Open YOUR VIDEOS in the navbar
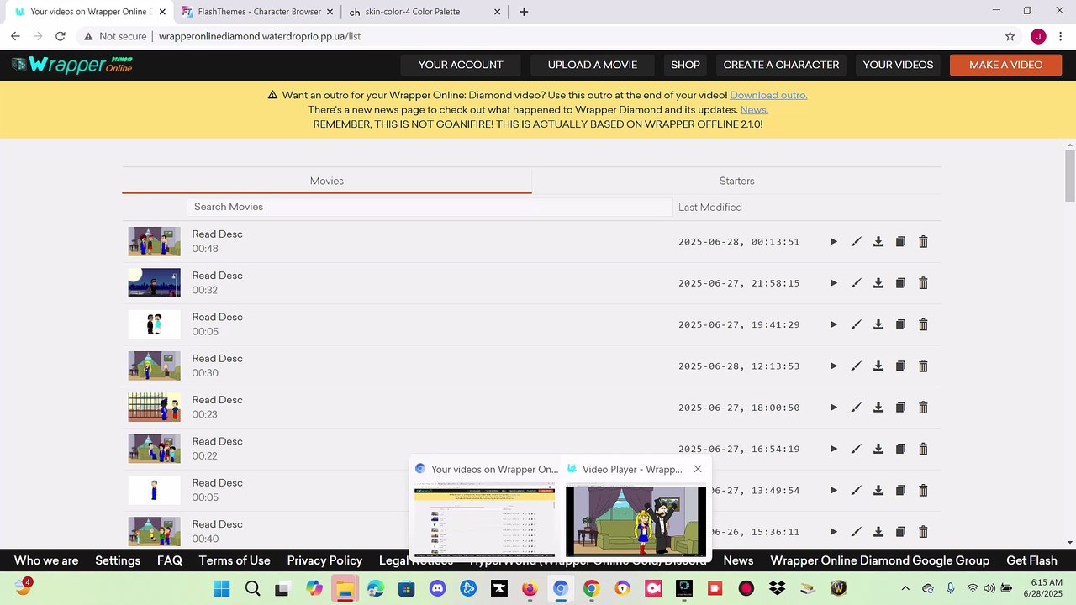1076x605 pixels. click(x=898, y=65)
